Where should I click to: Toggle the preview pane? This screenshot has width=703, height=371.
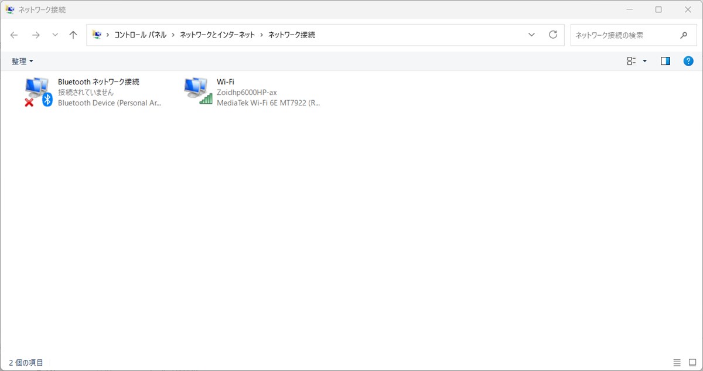pos(666,61)
